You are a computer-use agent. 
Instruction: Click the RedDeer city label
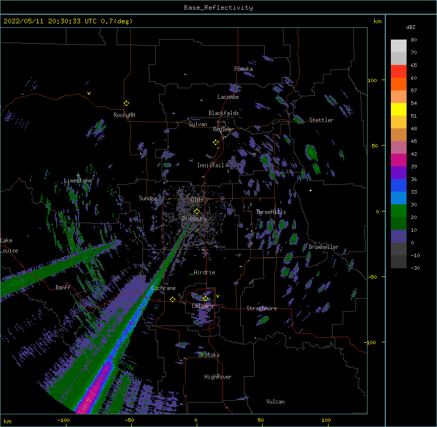coord(224,129)
